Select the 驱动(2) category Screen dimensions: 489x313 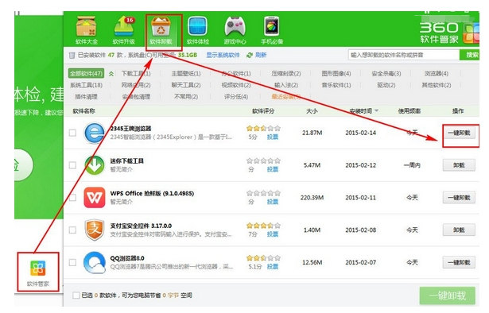386,85
